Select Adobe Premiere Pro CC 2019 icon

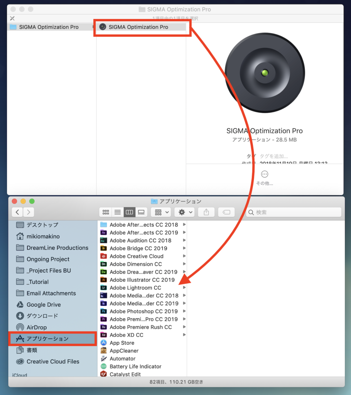pyautogui.click(x=103, y=319)
